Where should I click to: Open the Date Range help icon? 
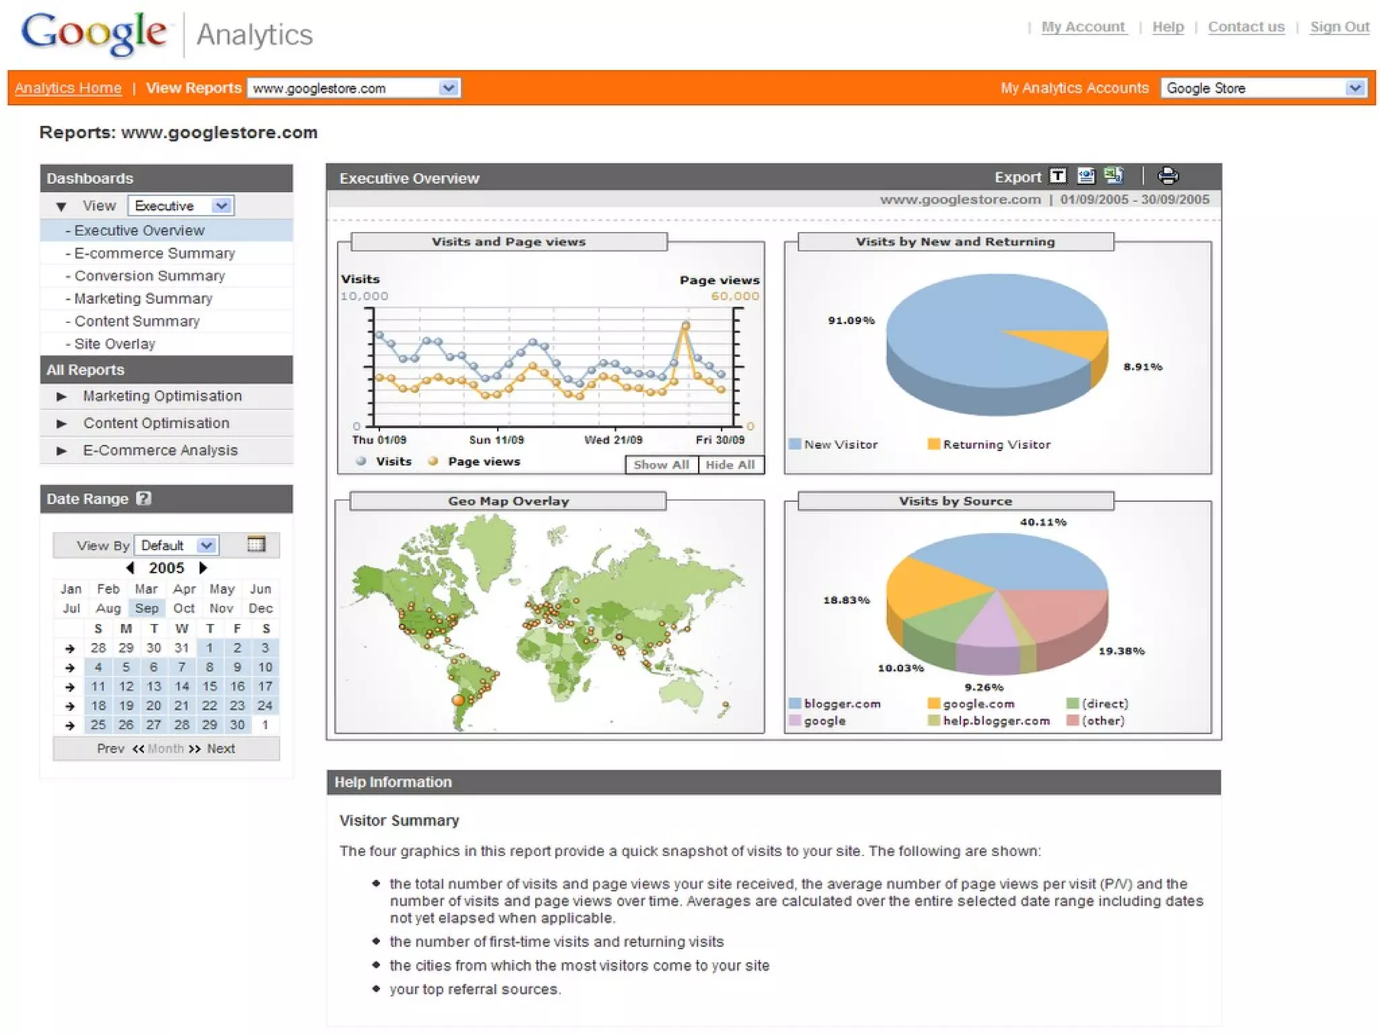click(144, 499)
